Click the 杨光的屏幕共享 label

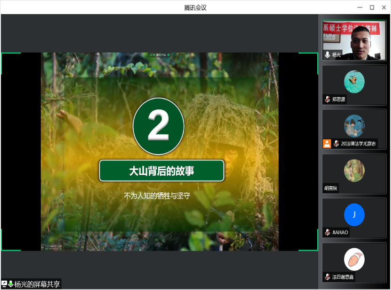(37, 284)
